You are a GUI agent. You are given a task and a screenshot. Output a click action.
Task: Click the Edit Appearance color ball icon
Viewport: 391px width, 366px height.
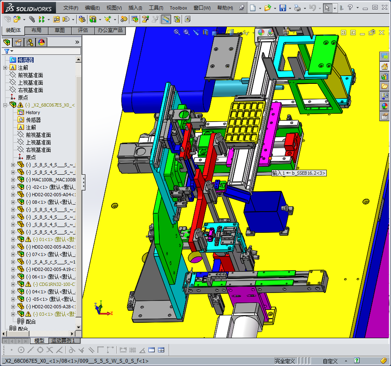(261, 32)
